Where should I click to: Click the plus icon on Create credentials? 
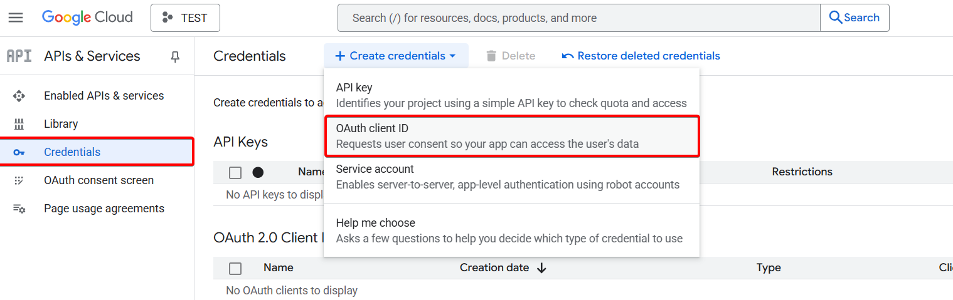pyautogui.click(x=340, y=56)
